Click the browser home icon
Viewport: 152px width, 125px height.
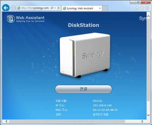137,8
